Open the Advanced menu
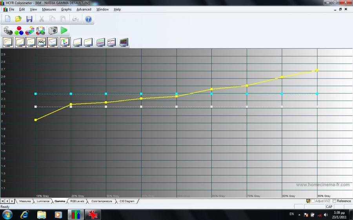Screen dimensions: 353x220 click(84, 9)
